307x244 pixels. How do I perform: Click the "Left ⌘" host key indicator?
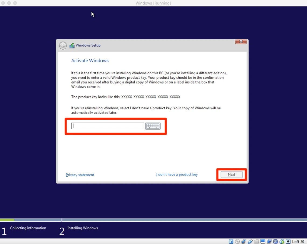pyautogui.click(x=298, y=242)
